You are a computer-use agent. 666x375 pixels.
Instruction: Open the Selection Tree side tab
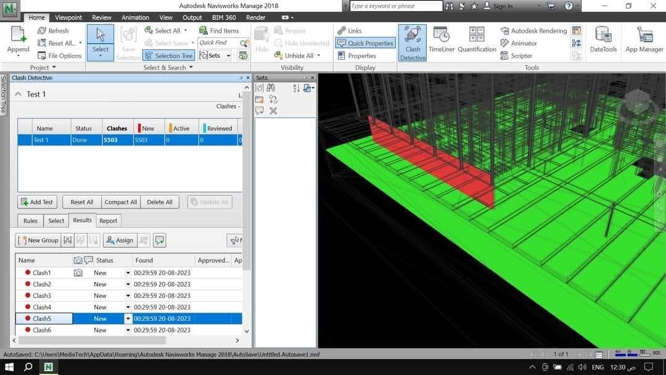point(3,94)
